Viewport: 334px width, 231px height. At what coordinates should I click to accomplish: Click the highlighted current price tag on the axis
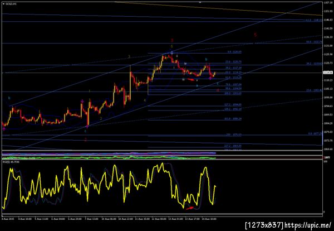coord(328,73)
